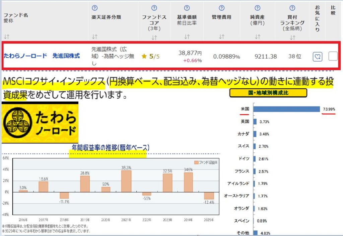Open help icon above 基準価額
This screenshot has width=343, height=236.
187,8
